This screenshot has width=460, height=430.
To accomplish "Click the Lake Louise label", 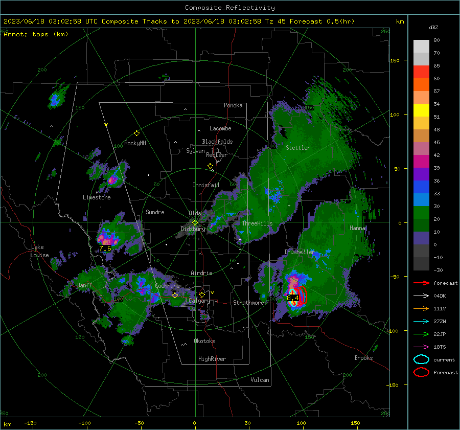I will tap(39, 251).
